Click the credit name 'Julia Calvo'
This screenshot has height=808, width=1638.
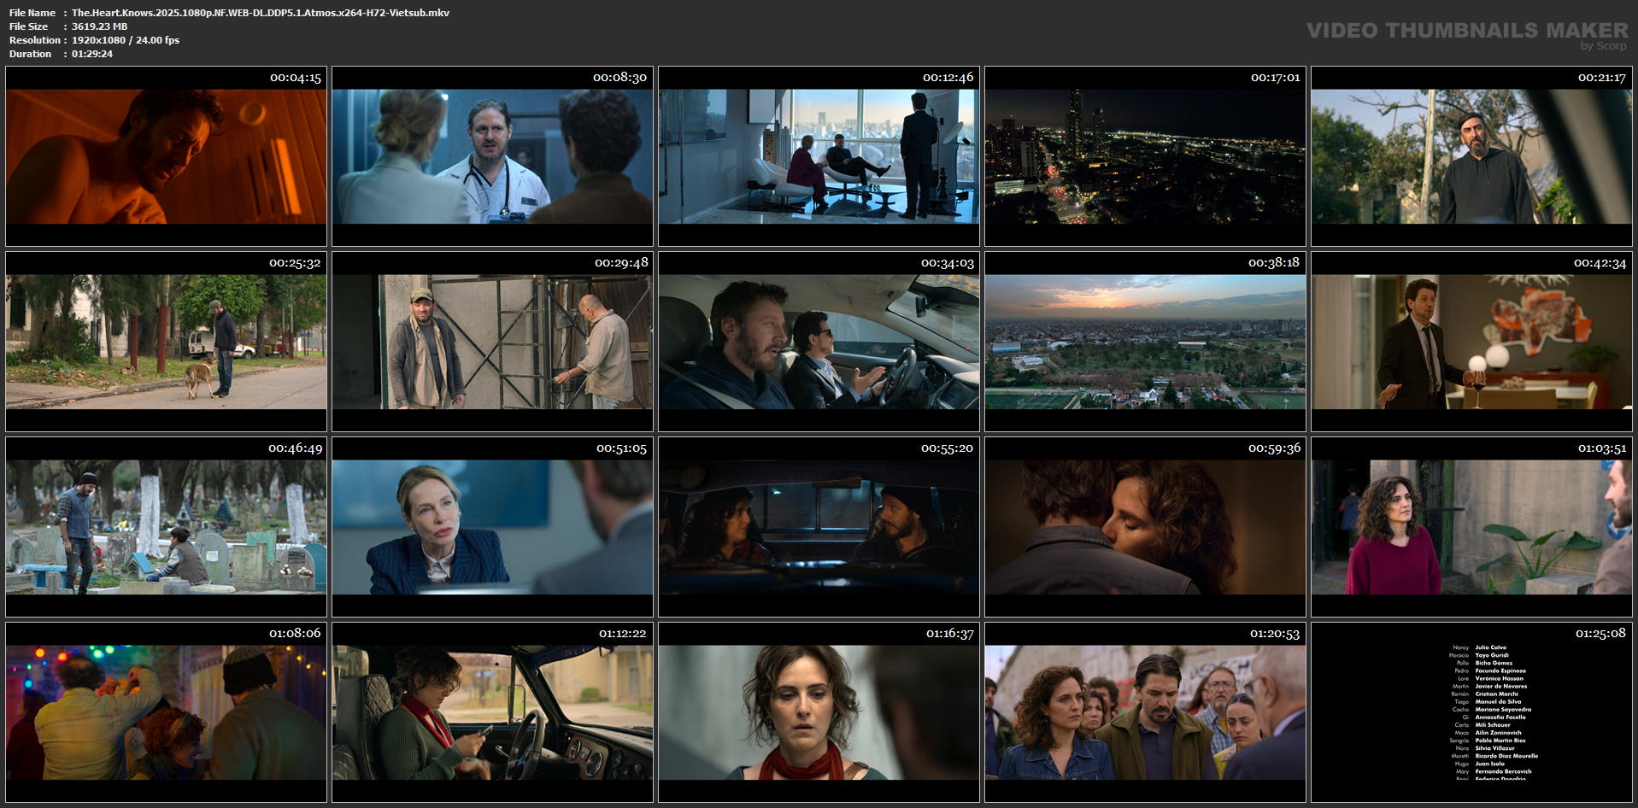pyautogui.click(x=1491, y=647)
